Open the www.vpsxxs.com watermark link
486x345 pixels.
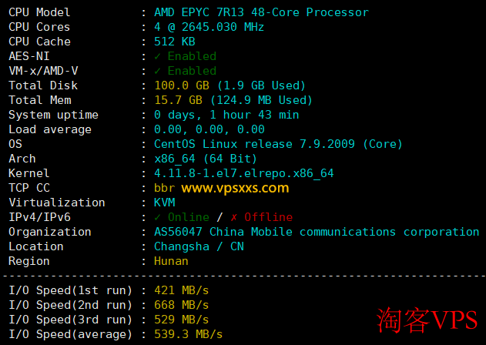click(235, 188)
